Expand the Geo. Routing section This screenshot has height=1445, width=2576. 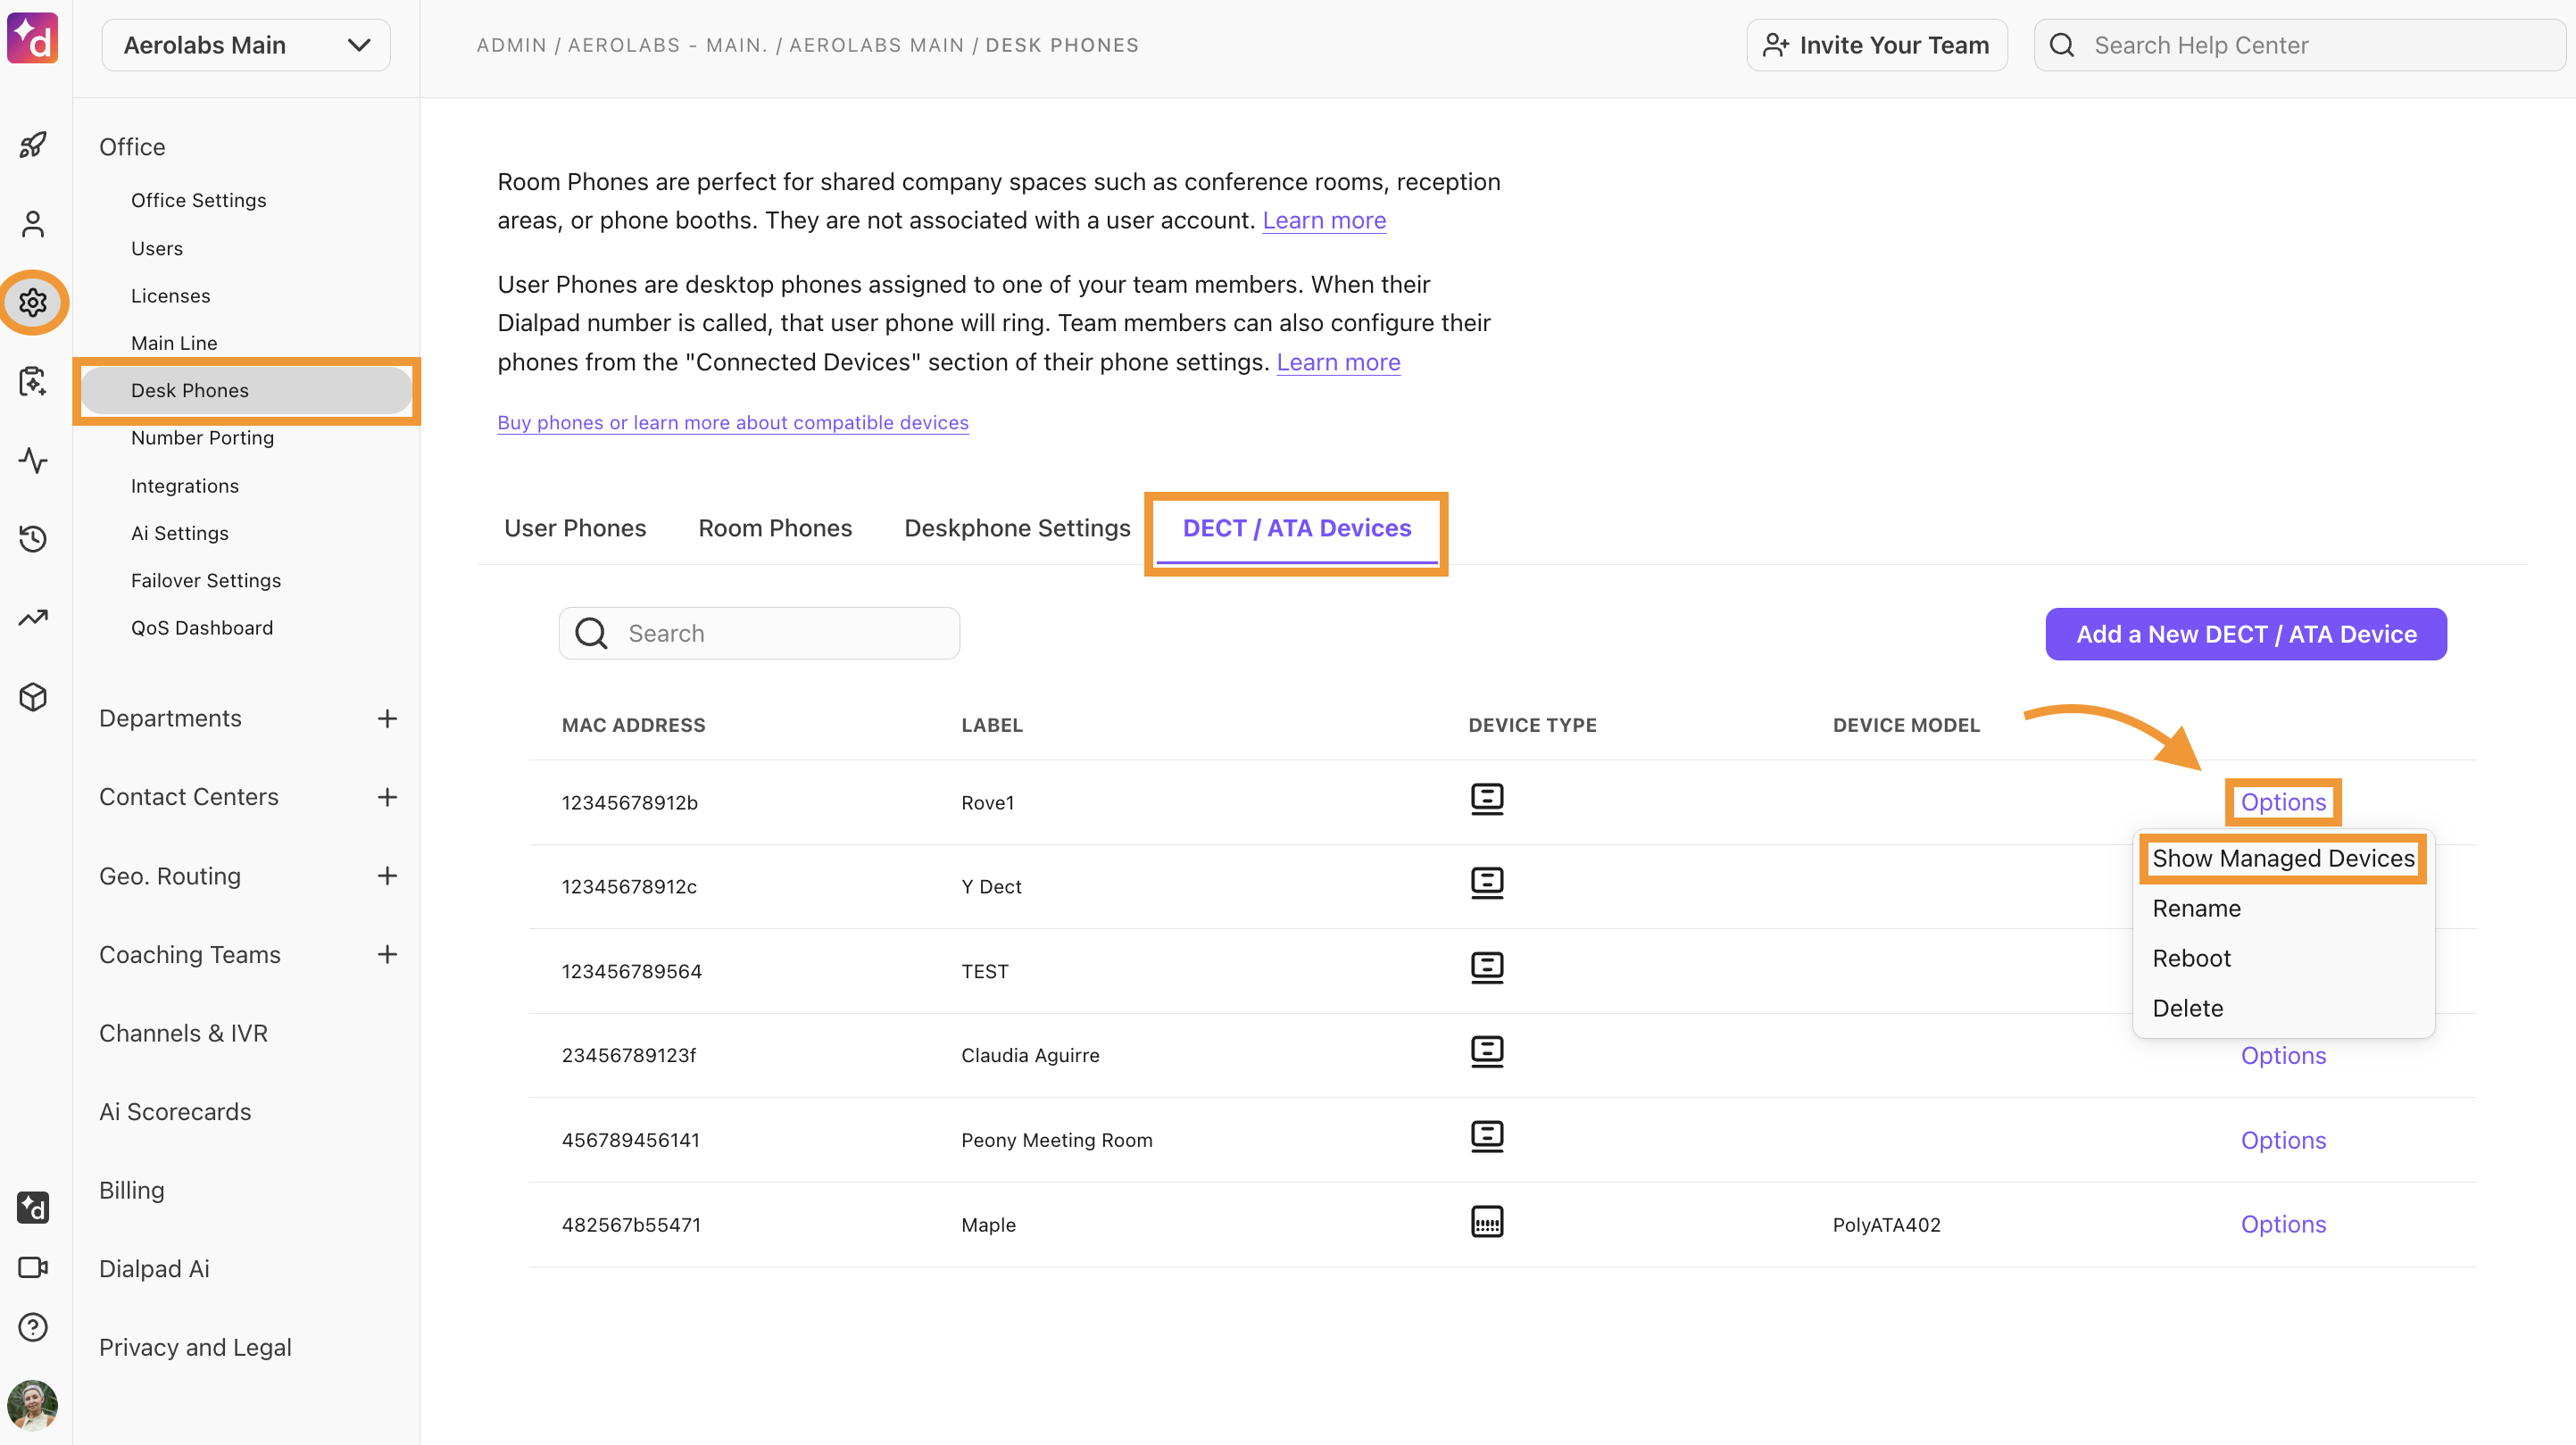[x=387, y=876]
